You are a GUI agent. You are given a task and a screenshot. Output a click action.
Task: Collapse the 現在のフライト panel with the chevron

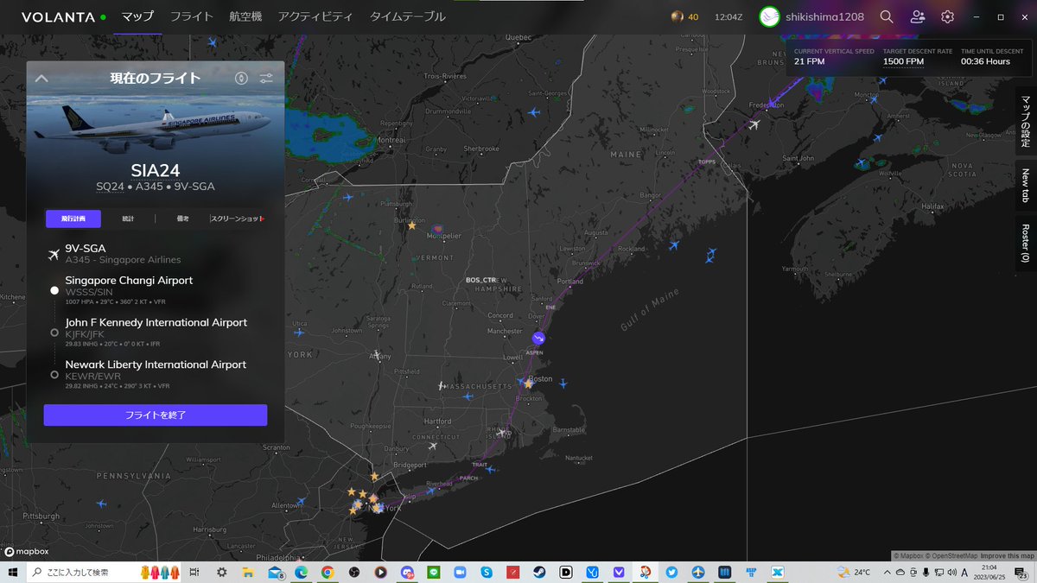(41, 79)
